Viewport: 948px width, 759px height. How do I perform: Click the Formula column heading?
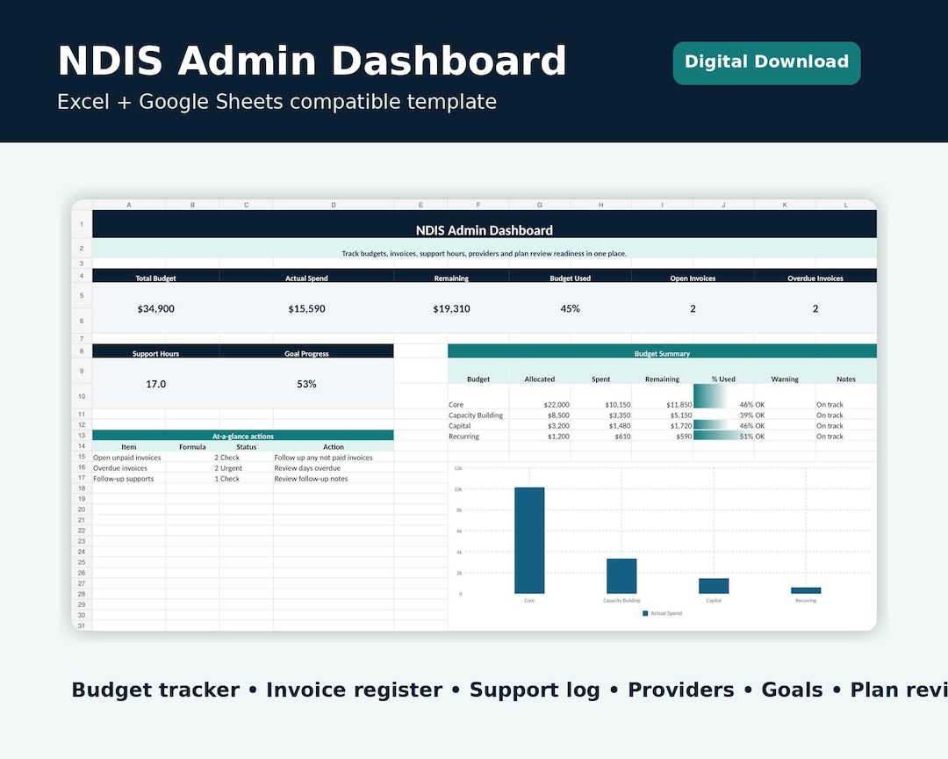point(192,446)
